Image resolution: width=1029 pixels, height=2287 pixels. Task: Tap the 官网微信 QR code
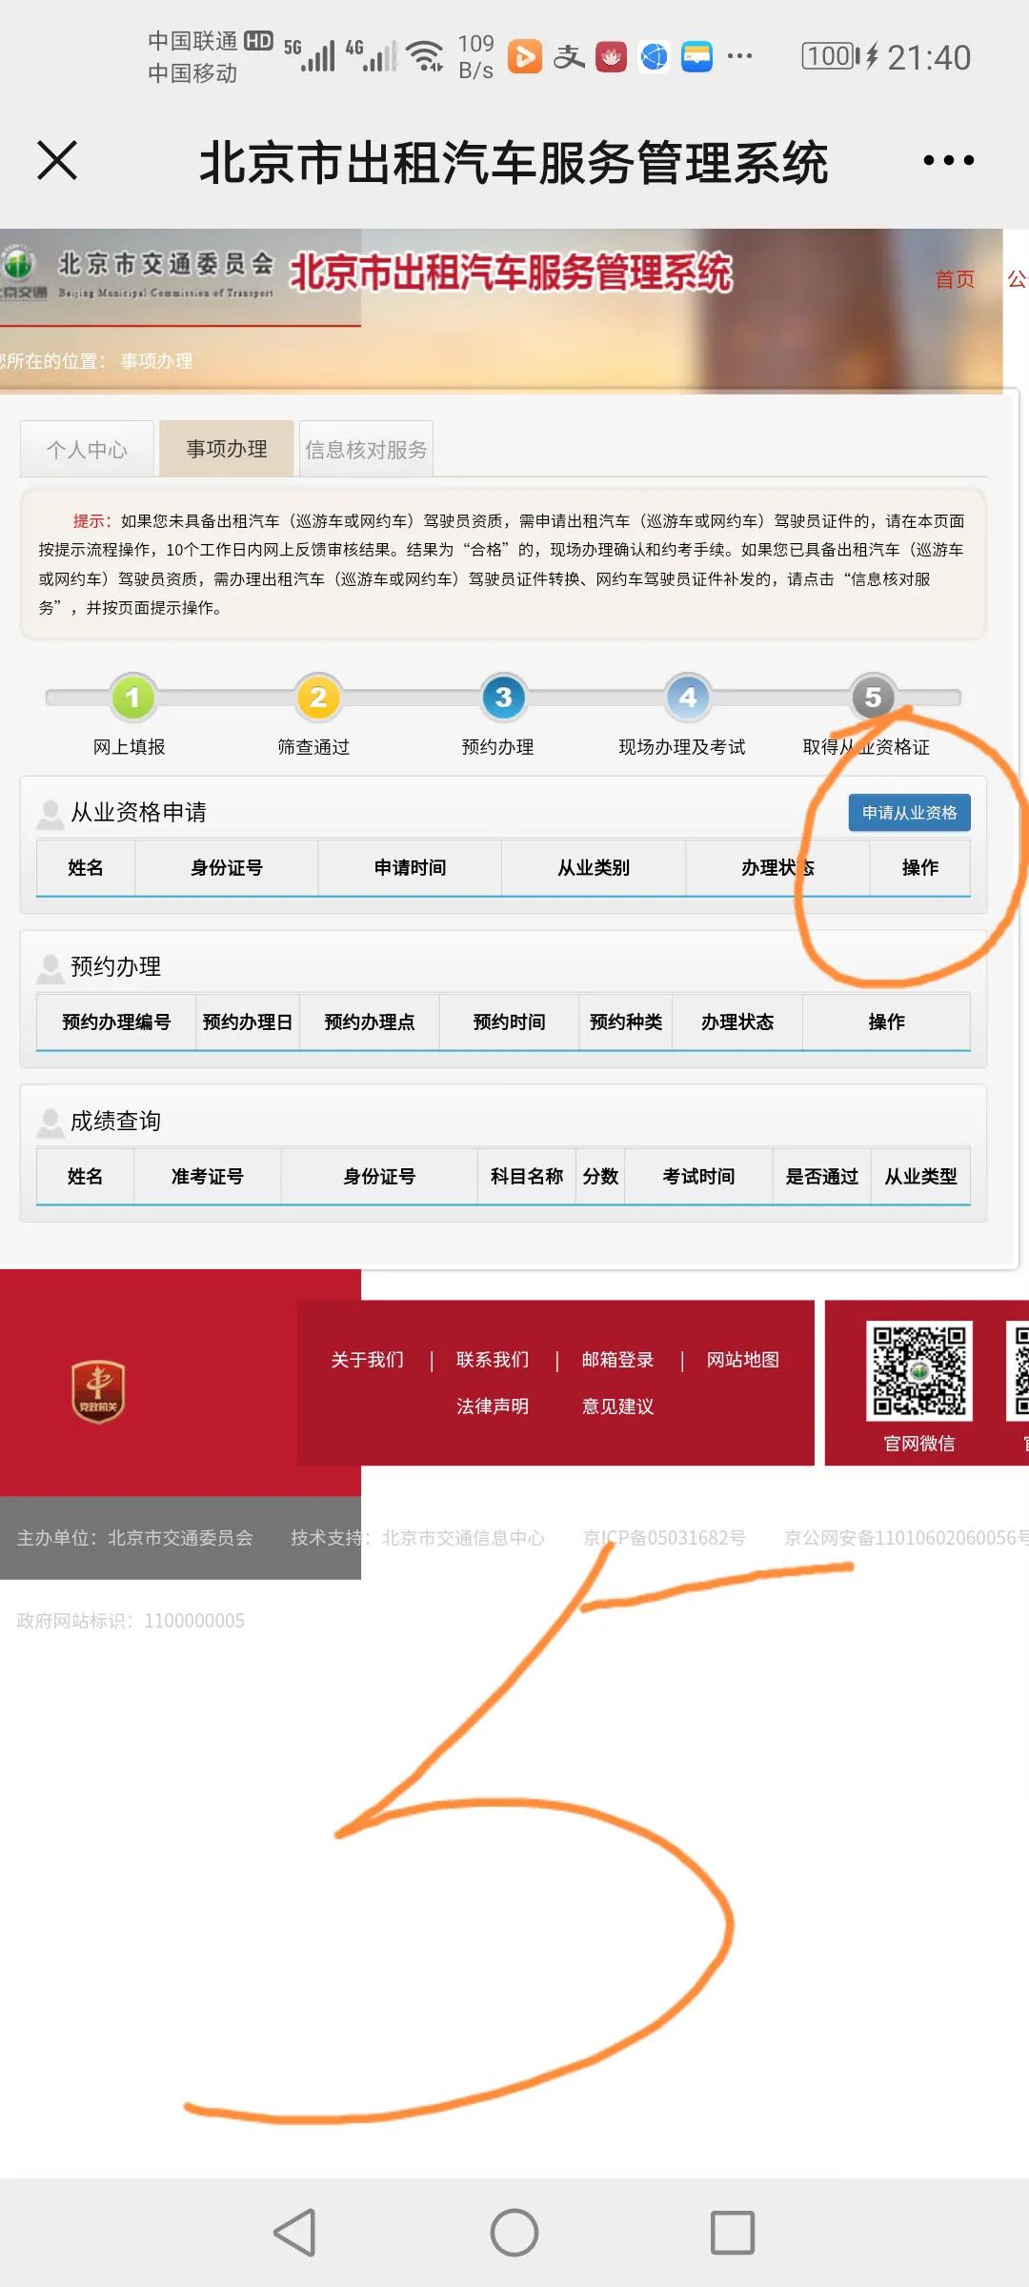tap(918, 1370)
